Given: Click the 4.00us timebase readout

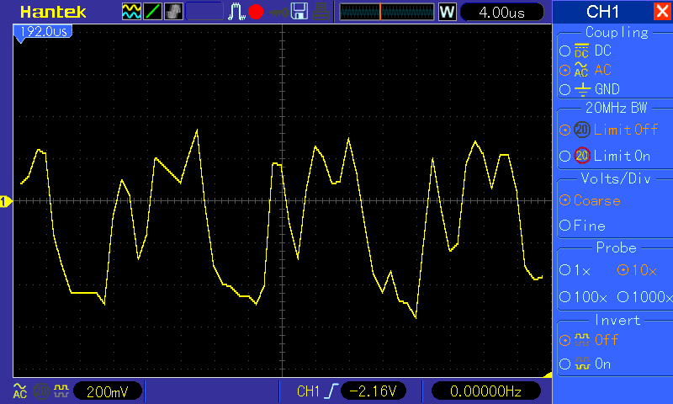Looking at the screenshot, I should pos(501,12).
